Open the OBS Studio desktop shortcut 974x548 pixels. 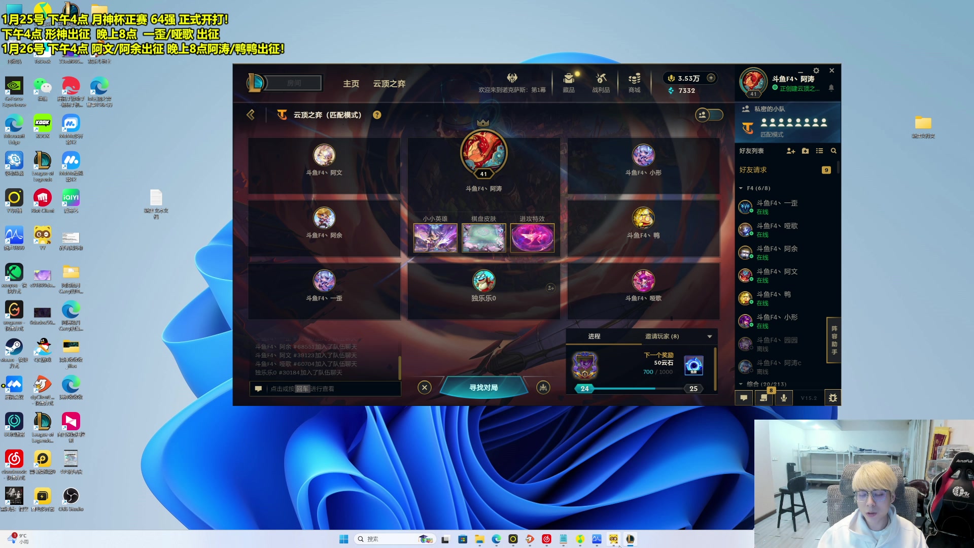coord(71,499)
